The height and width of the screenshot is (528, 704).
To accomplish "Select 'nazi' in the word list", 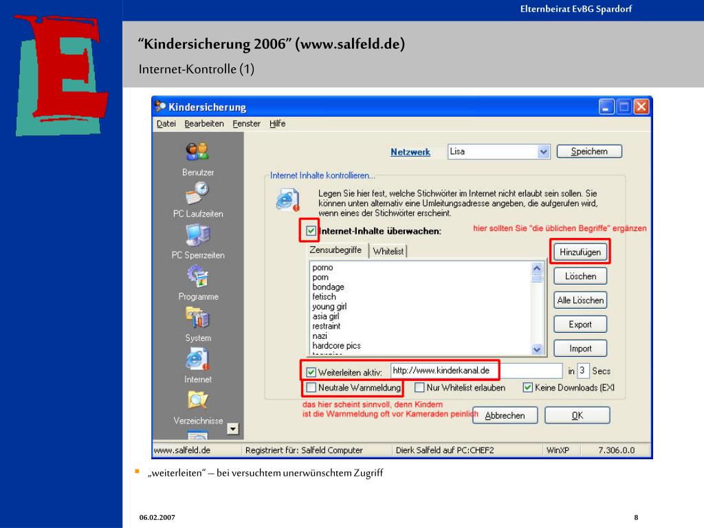I will [x=320, y=336].
